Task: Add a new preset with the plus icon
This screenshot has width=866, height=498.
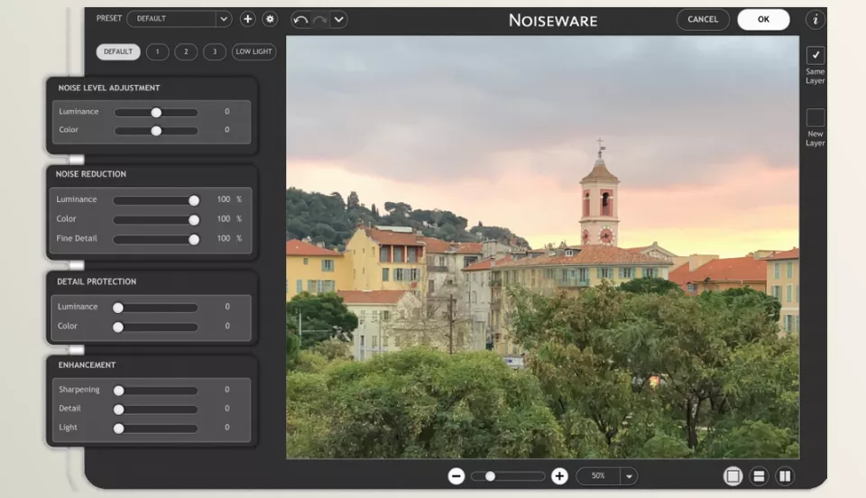Action: (247, 19)
